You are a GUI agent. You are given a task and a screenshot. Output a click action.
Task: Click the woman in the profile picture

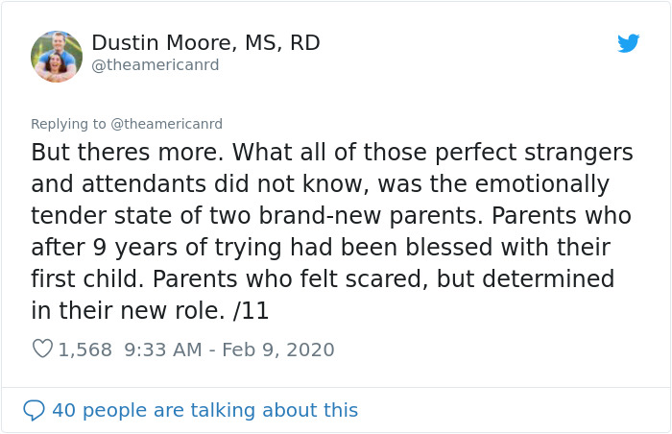point(55,64)
